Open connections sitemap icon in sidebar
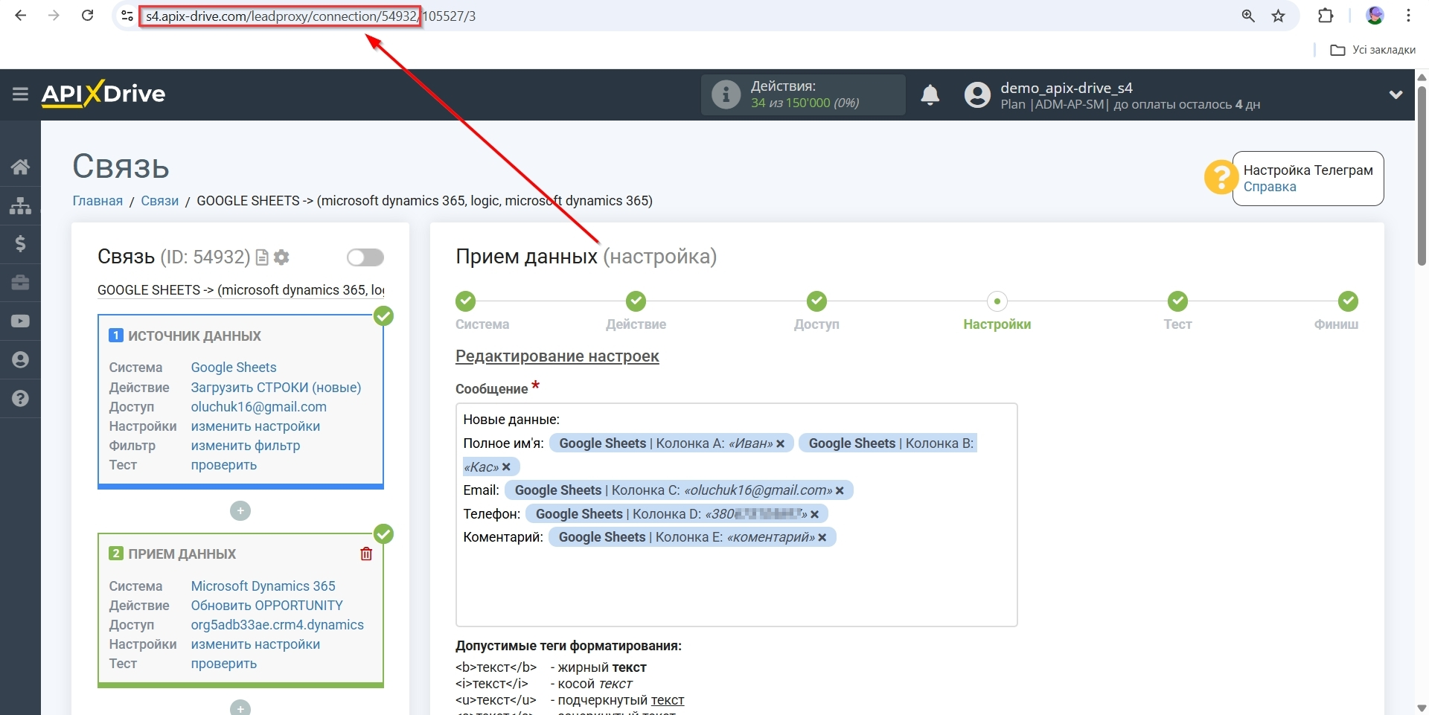 pyautogui.click(x=20, y=205)
